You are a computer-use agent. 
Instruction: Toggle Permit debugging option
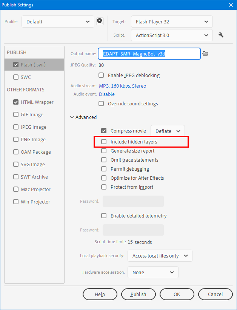104,169
